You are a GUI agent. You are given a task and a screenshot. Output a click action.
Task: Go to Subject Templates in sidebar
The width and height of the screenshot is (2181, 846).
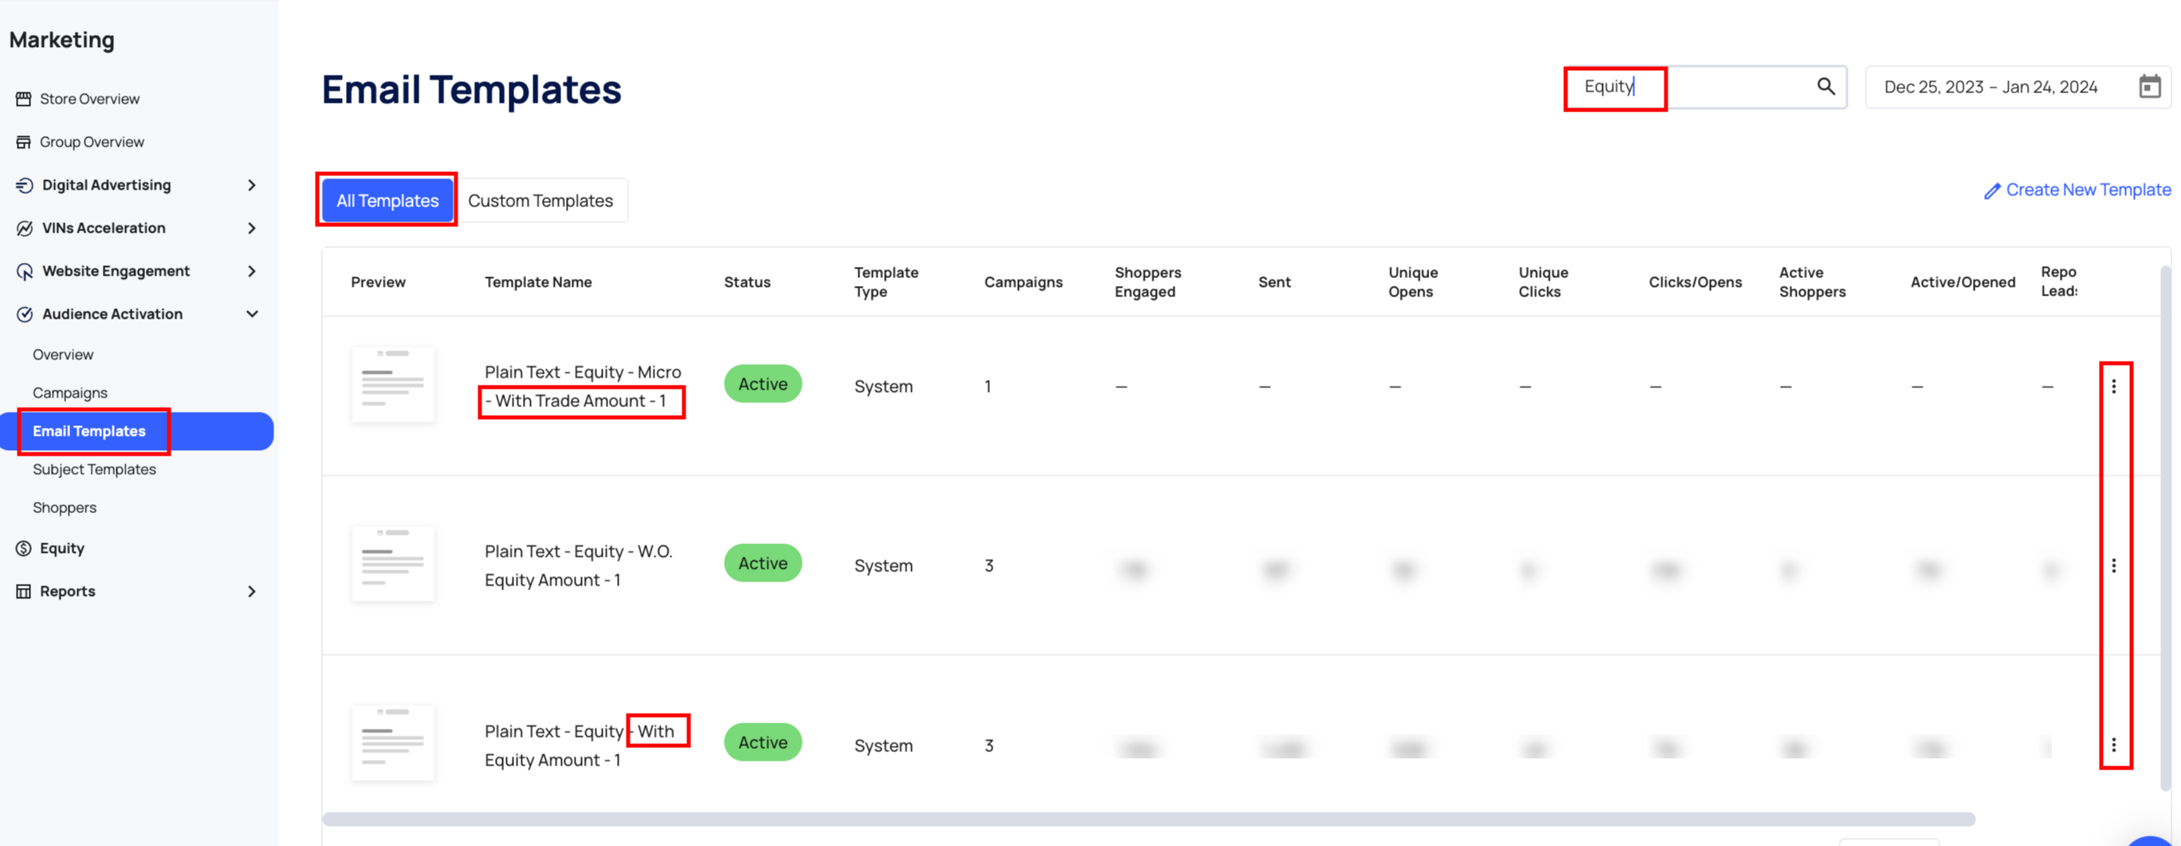tap(94, 469)
